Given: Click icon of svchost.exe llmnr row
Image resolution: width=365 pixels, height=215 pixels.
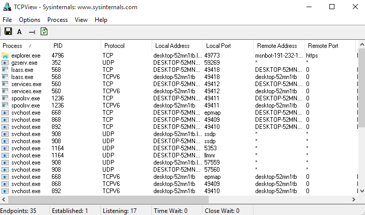Looking at the screenshot, I should pos(5,155).
